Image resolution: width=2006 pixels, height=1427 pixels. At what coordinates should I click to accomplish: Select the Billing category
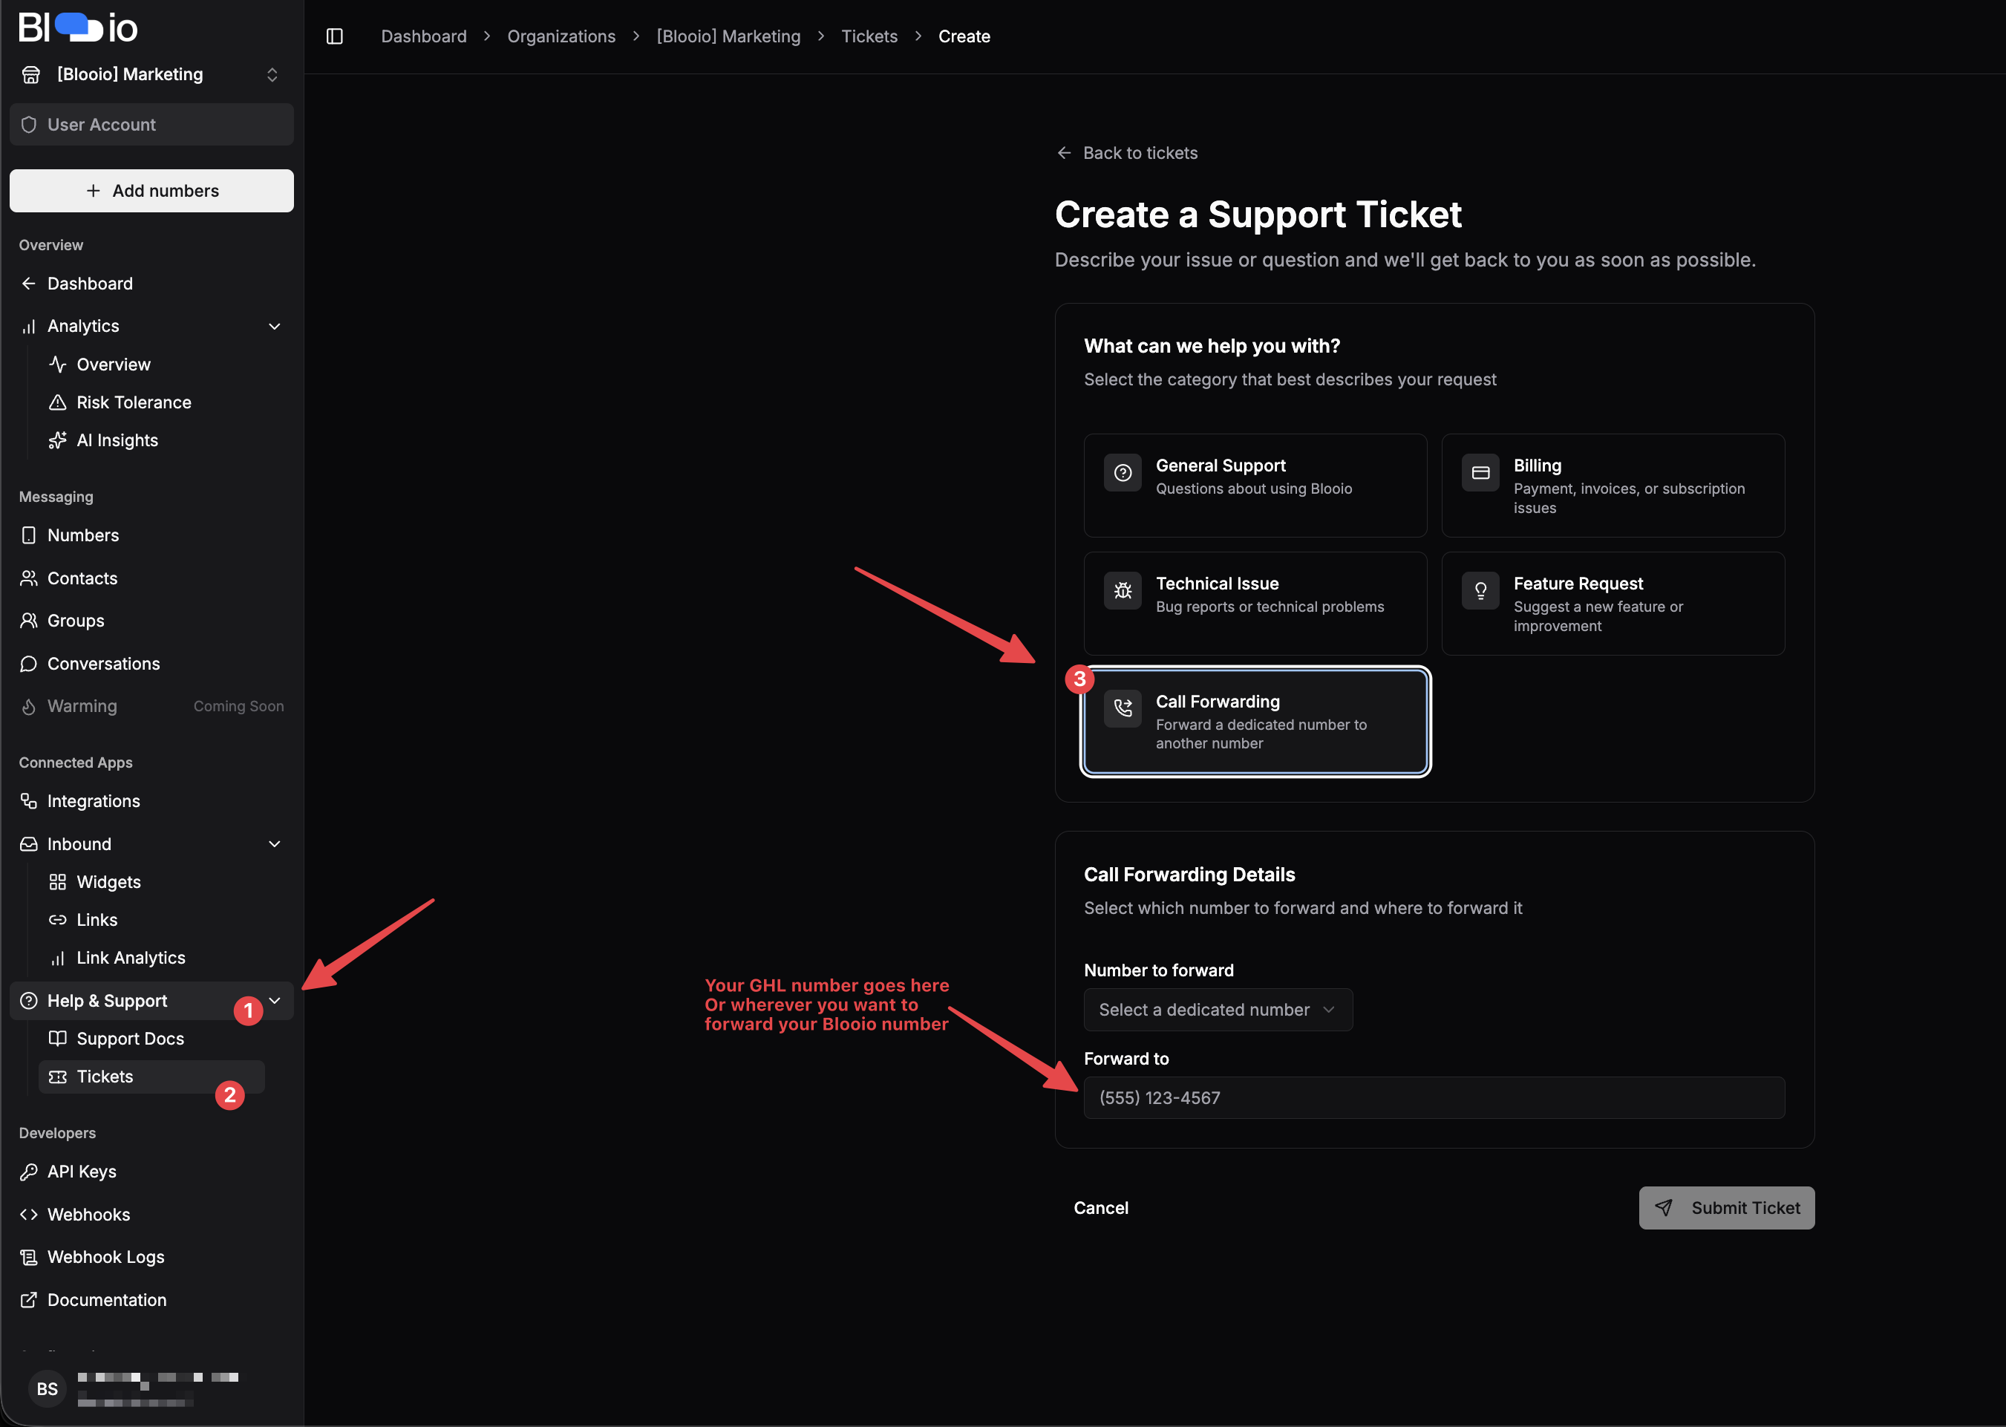click(1613, 485)
